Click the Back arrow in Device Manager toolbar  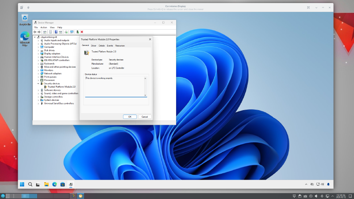click(x=35, y=32)
